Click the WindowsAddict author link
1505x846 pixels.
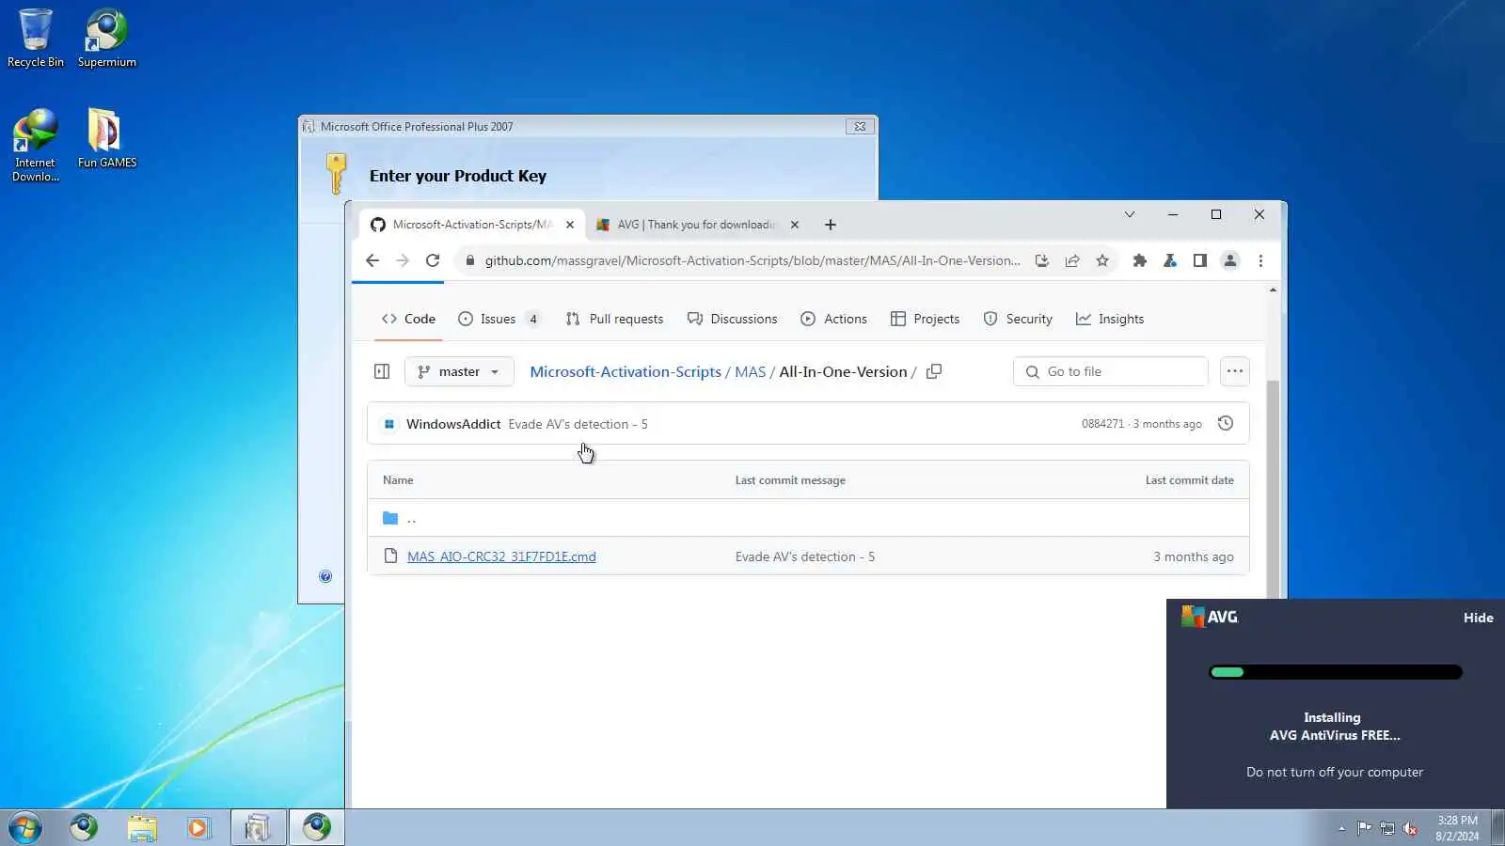click(453, 424)
